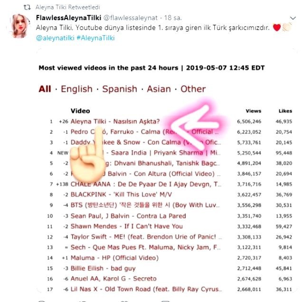
Task: Switch to the "Spanish" tab
Action: [x=119, y=89]
